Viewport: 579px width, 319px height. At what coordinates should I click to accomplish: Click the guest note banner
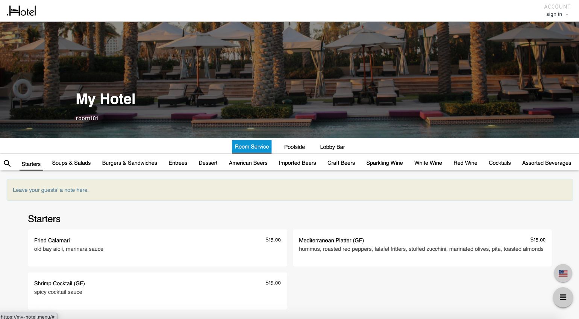pos(290,190)
